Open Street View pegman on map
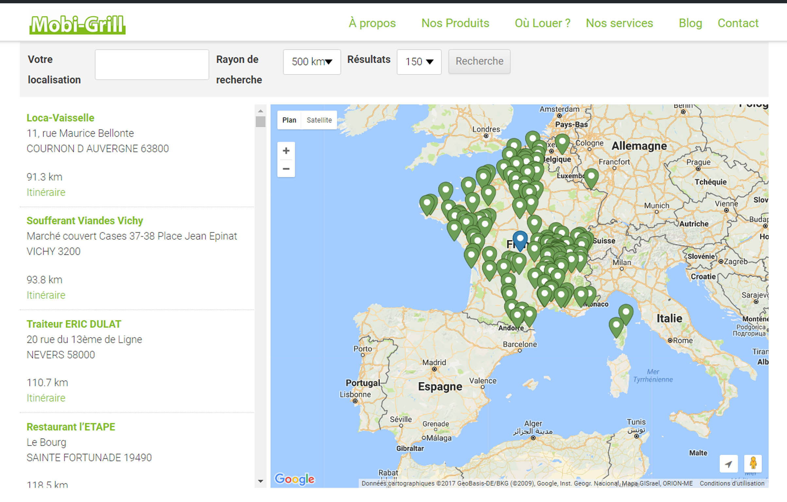The image size is (787, 502). (x=753, y=463)
